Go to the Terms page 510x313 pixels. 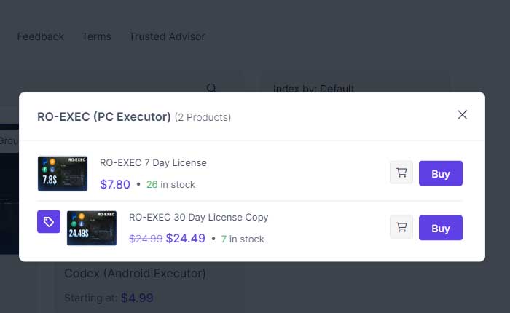(96, 36)
